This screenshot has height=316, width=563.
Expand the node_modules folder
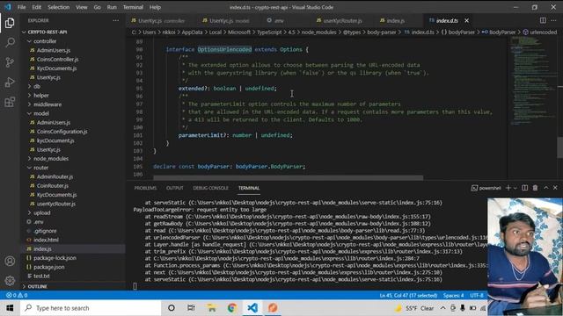(51, 158)
